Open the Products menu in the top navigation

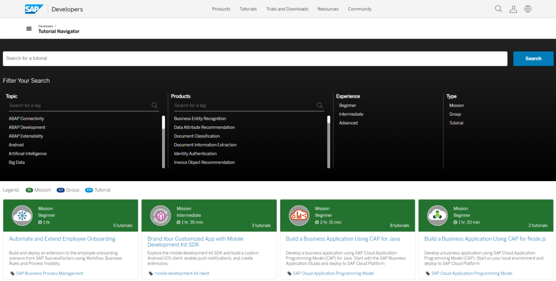(221, 9)
